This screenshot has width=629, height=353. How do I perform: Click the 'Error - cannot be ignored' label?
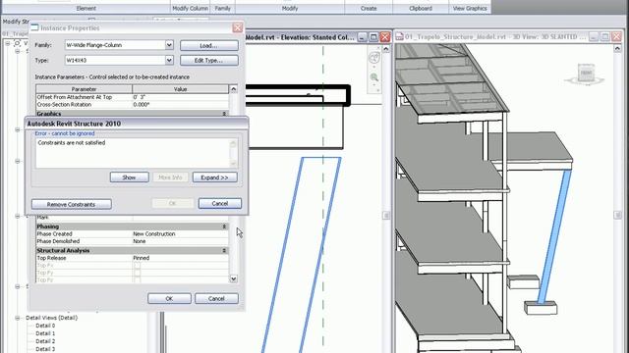tap(65, 133)
